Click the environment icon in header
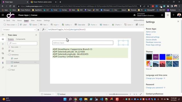Image resolution: width=182 pixels, height=102 pixels. [x=135, y=15]
